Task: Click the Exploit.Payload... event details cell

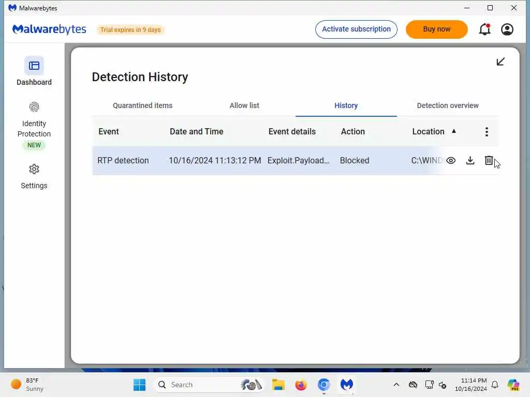Action: [x=298, y=160]
